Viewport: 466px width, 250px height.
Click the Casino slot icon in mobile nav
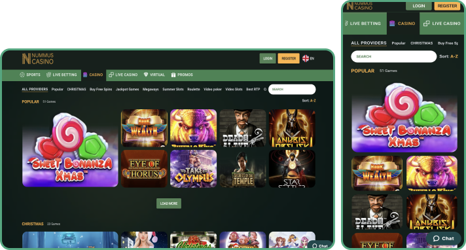pos(392,23)
